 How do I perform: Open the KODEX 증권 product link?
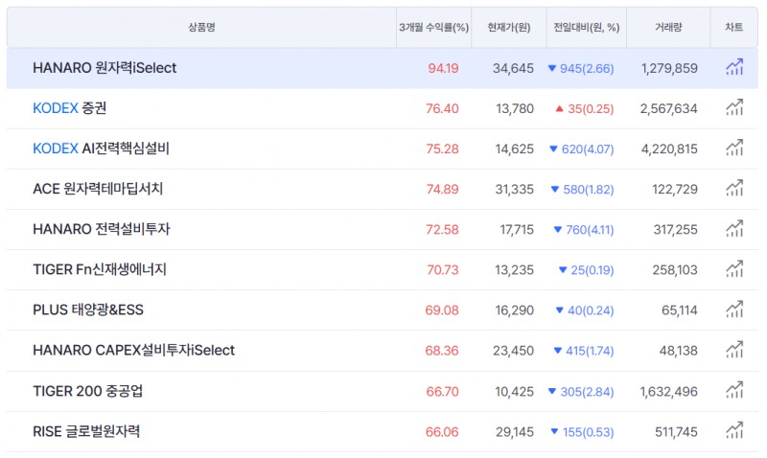pos(69,108)
